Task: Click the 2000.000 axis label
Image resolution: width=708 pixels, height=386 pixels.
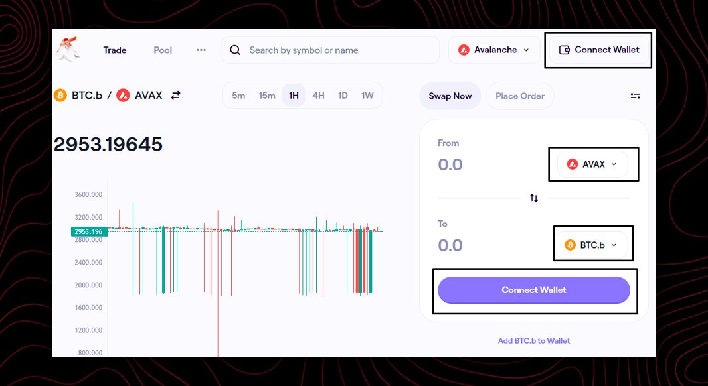Action: pos(88,285)
